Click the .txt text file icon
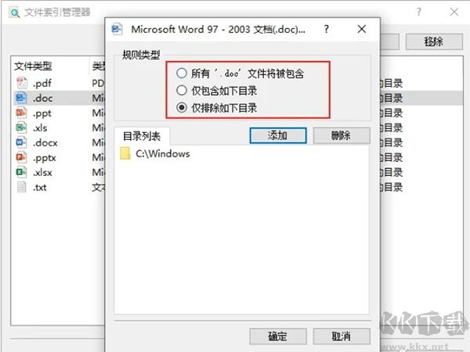470x352 pixels. coord(22,188)
